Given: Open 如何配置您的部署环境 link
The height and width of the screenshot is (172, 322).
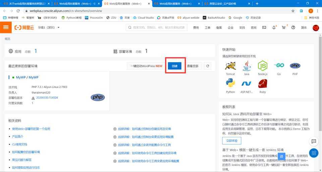Looking at the screenshot, I should click(x=26, y=152).
